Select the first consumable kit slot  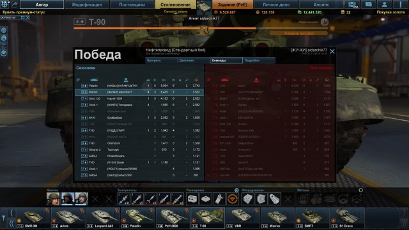tap(192, 199)
